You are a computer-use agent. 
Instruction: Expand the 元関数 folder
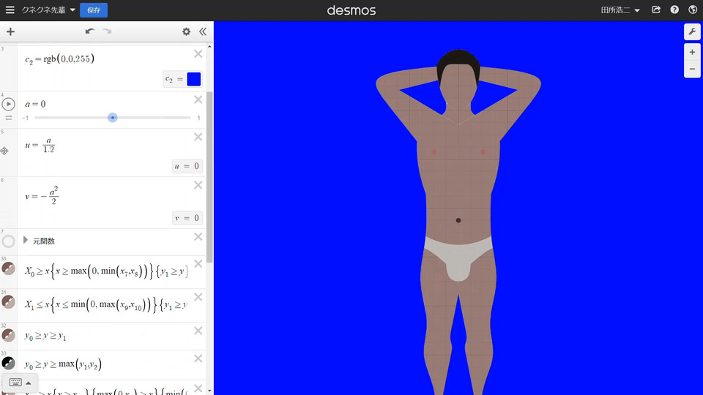click(x=26, y=240)
